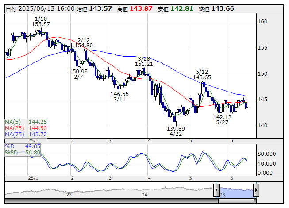Click the 24 year marker in navigator
The width and height of the screenshot is (289, 208).
pos(144,195)
